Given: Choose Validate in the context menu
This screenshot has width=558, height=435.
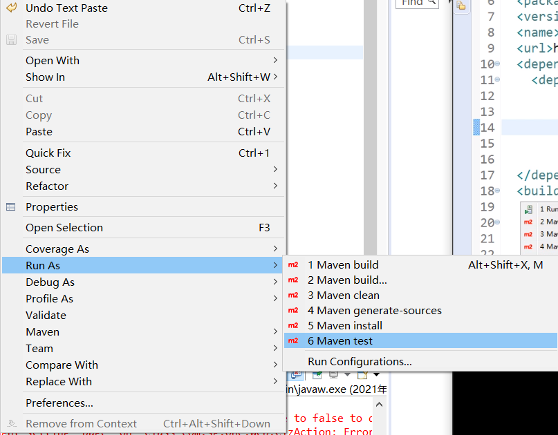Looking at the screenshot, I should pyautogui.click(x=143, y=316).
